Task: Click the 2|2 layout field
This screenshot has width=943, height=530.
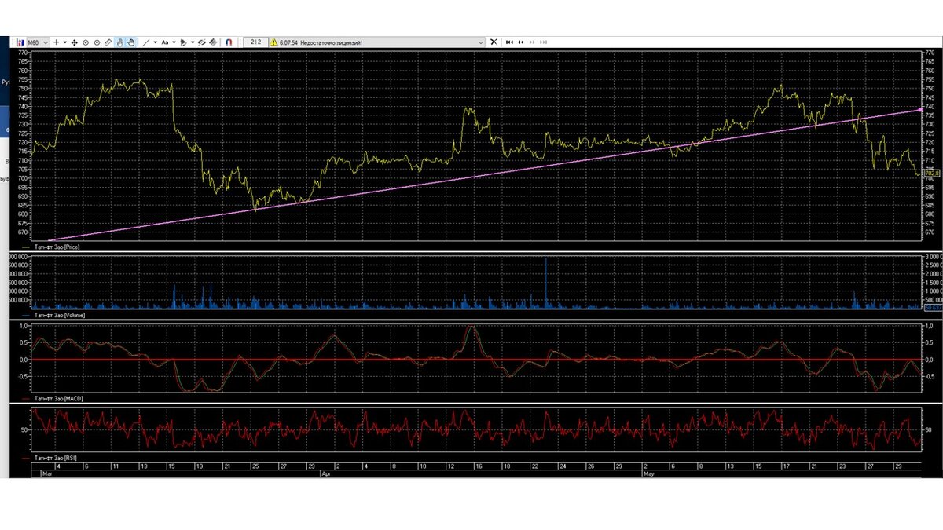Action: pos(256,42)
